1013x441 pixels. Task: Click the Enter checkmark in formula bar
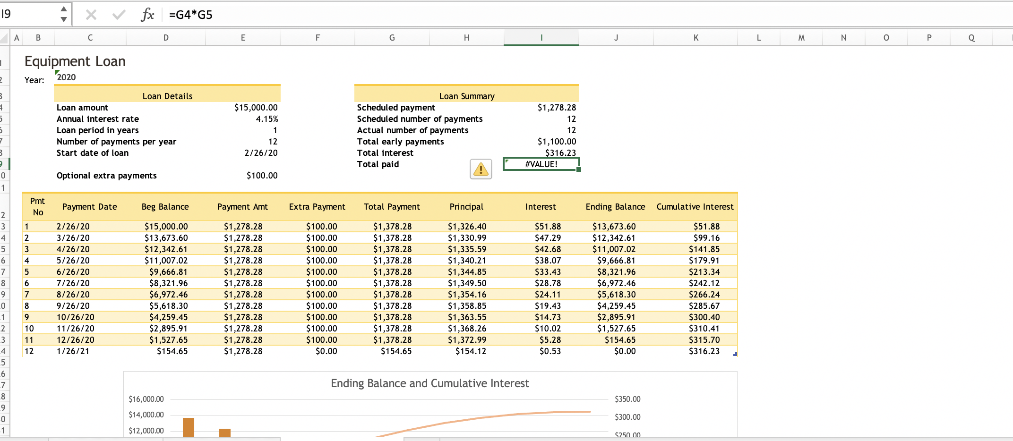[119, 15]
